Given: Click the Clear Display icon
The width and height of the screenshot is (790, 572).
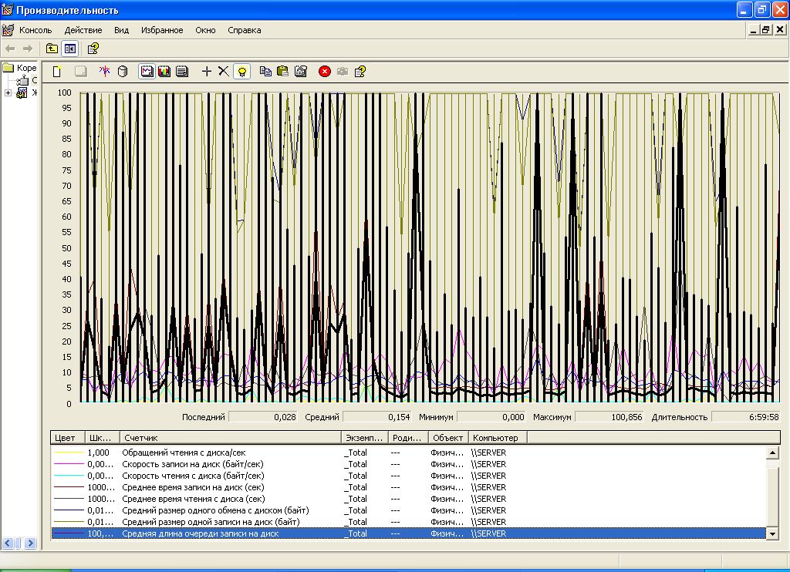Looking at the screenshot, I should 79,72.
